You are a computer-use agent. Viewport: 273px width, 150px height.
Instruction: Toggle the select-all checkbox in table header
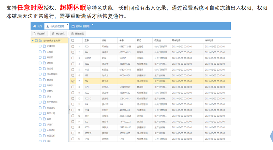click(x=73, y=40)
